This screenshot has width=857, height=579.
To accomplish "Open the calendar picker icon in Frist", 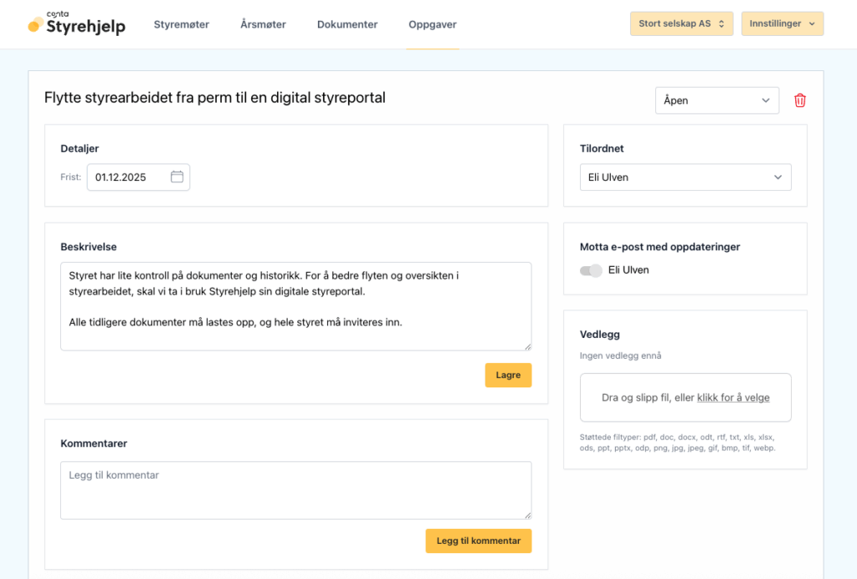I will coord(177,177).
